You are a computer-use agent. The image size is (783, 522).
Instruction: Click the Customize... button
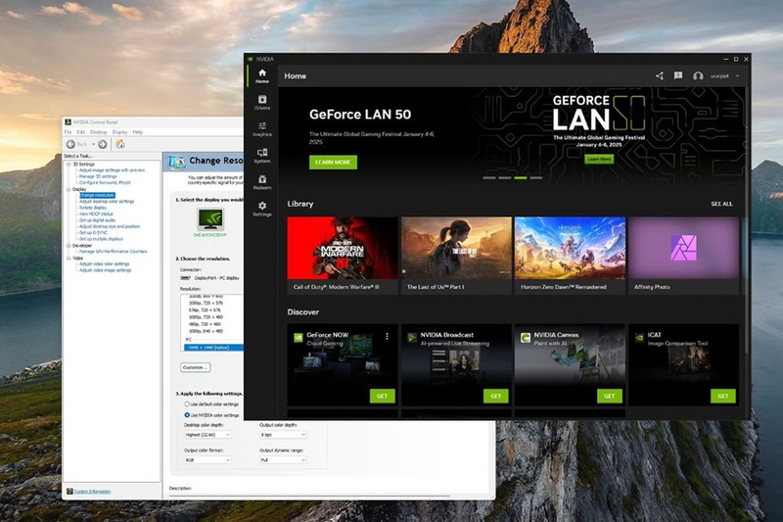tap(195, 367)
